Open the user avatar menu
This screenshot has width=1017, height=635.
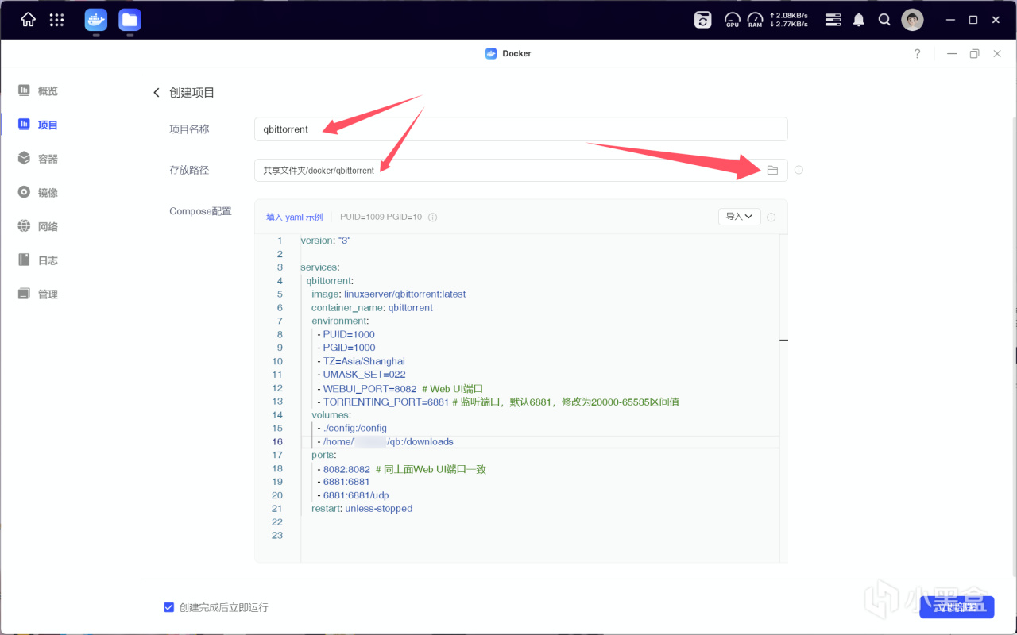click(912, 20)
